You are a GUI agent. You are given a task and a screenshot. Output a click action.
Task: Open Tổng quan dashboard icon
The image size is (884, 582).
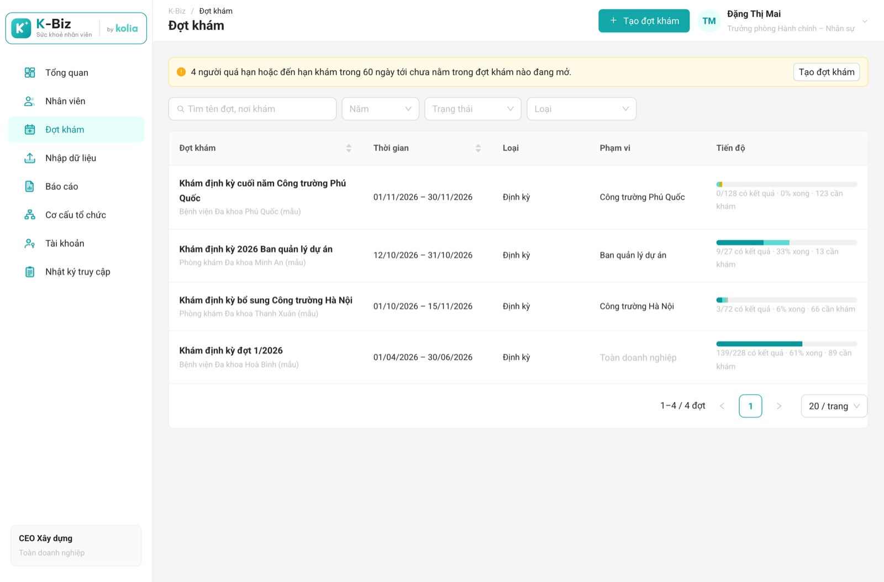tap(30, 73)
